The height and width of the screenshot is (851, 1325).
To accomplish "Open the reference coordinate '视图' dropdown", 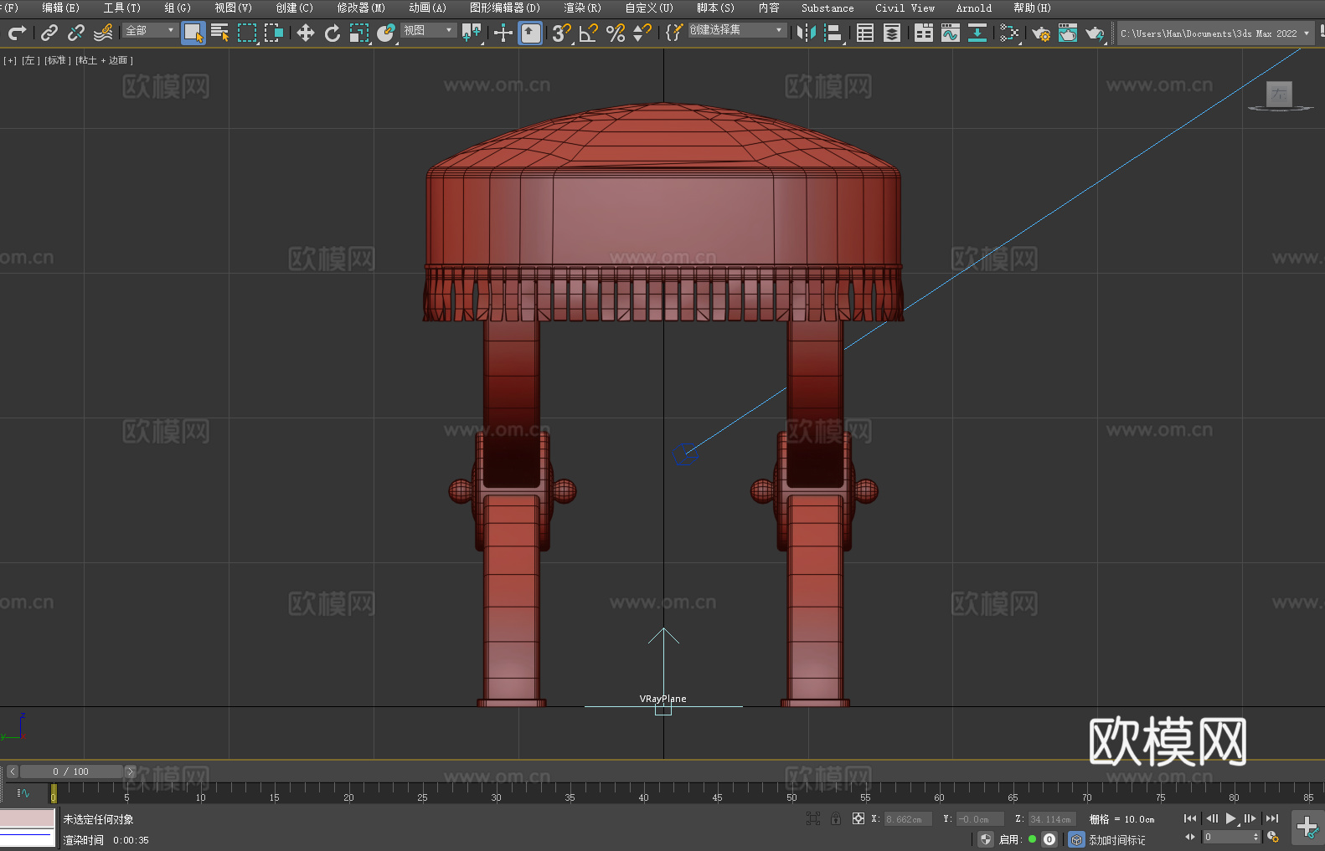I will (428, 30).
